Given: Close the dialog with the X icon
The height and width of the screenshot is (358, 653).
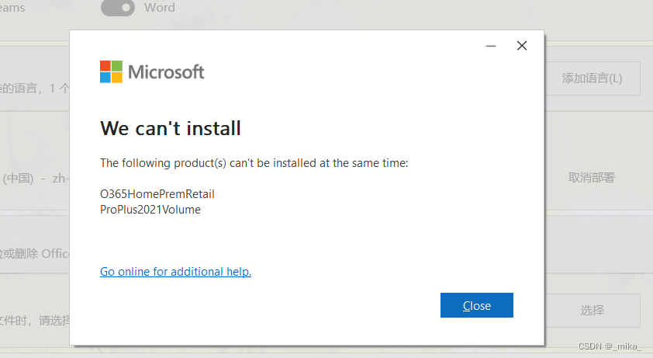Looking at the screenshot, I should pos(522,46).
